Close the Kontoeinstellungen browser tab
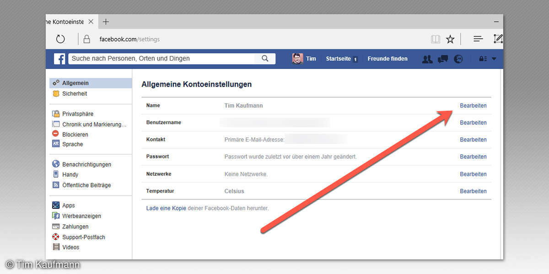The height and width of the screenshot is (274, 549). point(91,21)
